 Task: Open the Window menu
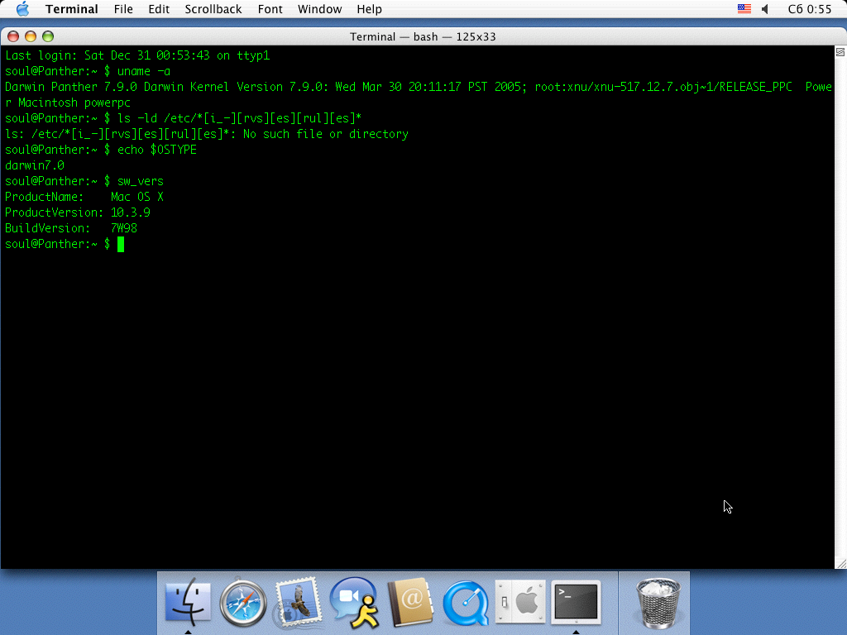[x=320, y=9]
